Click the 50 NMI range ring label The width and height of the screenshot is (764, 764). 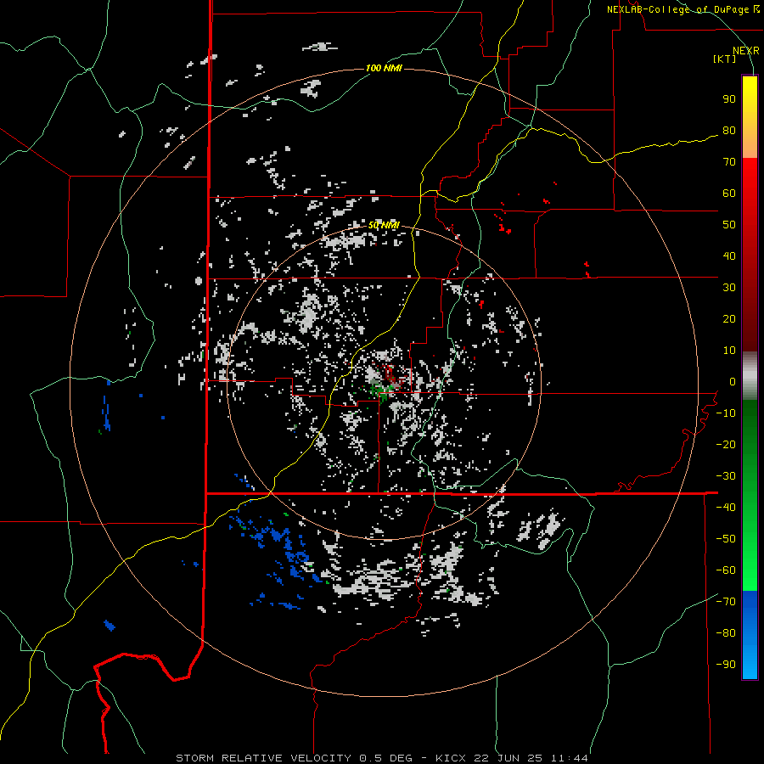point(384,225)
